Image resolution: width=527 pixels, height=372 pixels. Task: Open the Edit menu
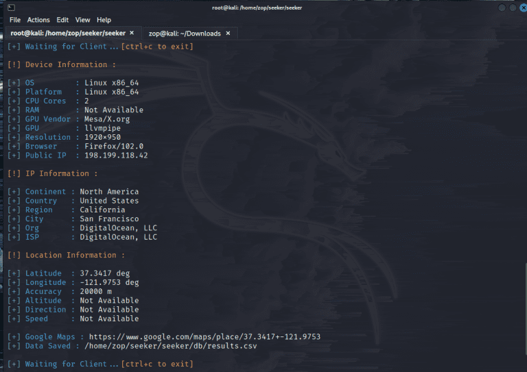(x=62, y=20)
